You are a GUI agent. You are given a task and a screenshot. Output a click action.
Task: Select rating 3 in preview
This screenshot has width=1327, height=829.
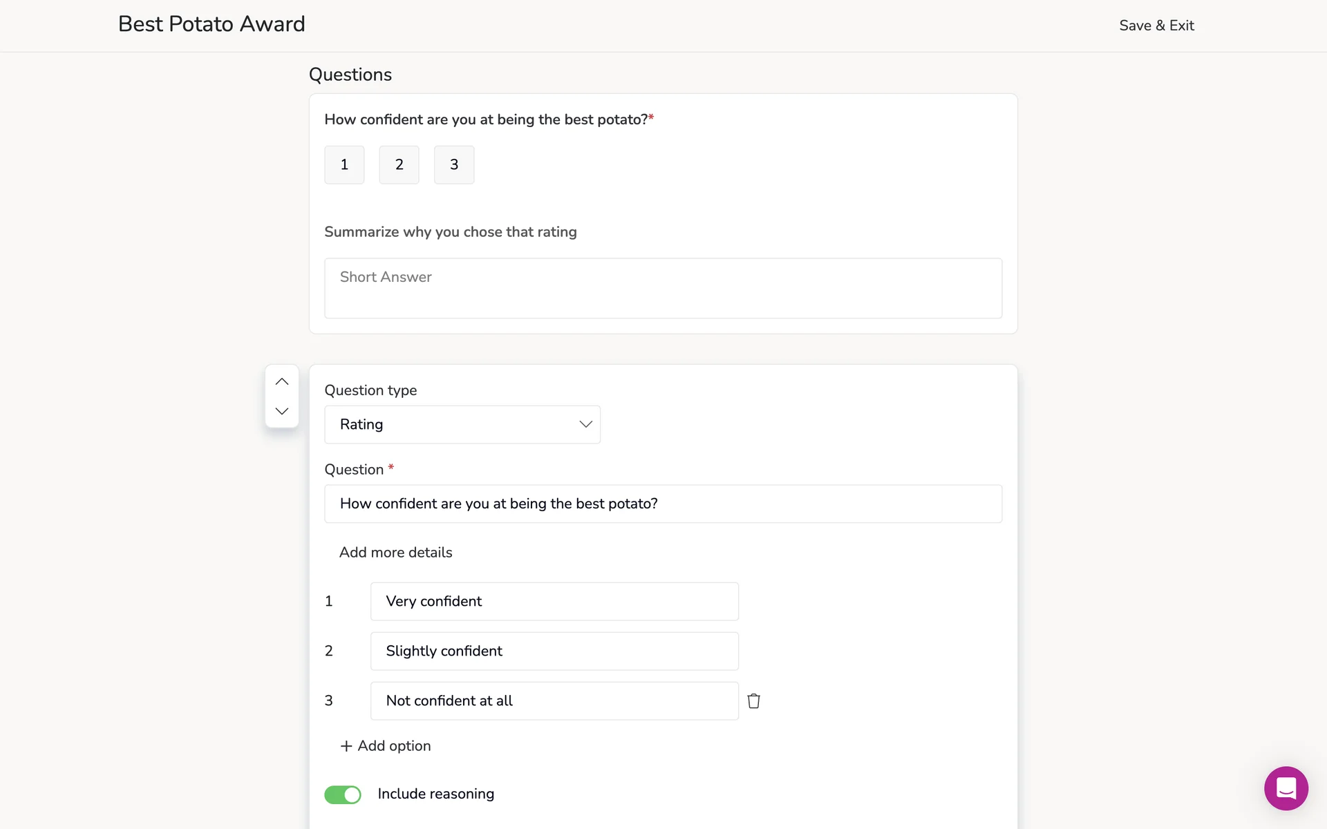pos(454,164)
